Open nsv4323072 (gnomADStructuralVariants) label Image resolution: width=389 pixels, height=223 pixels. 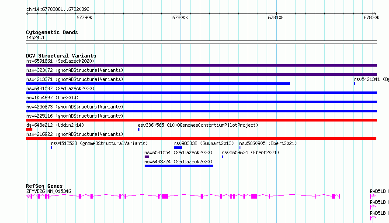coord(75,70)
